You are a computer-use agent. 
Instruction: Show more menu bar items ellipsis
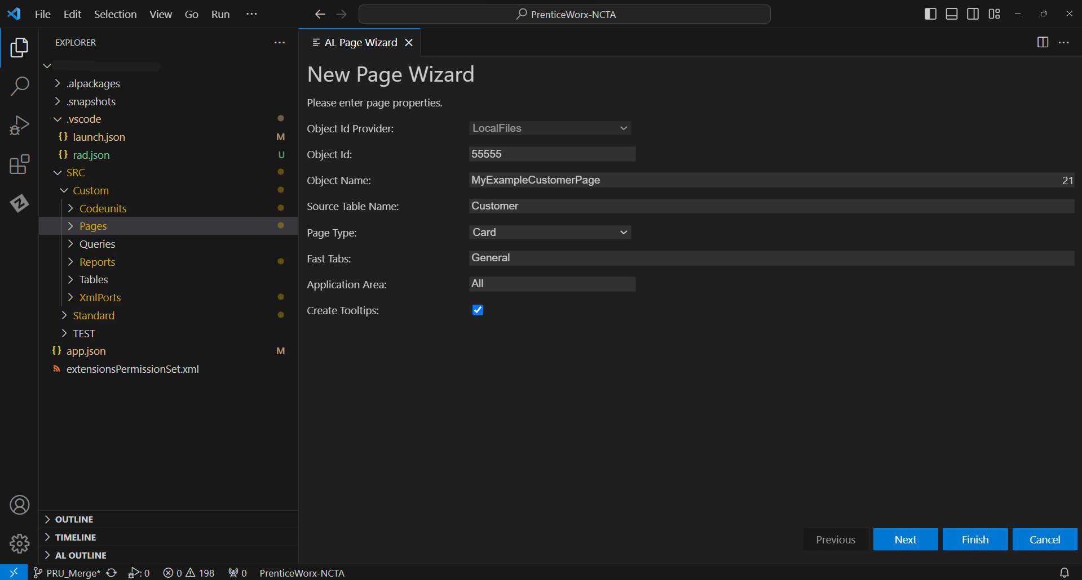pos(251,14)
